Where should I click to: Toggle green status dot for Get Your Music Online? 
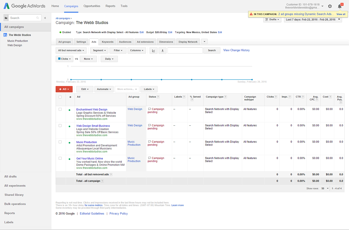70,159
